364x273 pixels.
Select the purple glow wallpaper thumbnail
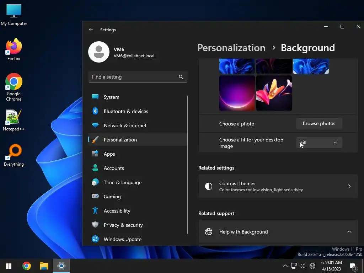(237, 93)
